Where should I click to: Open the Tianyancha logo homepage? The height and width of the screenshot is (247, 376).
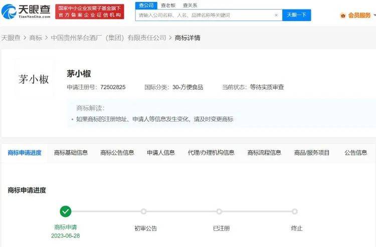click(x=26, y=11)
